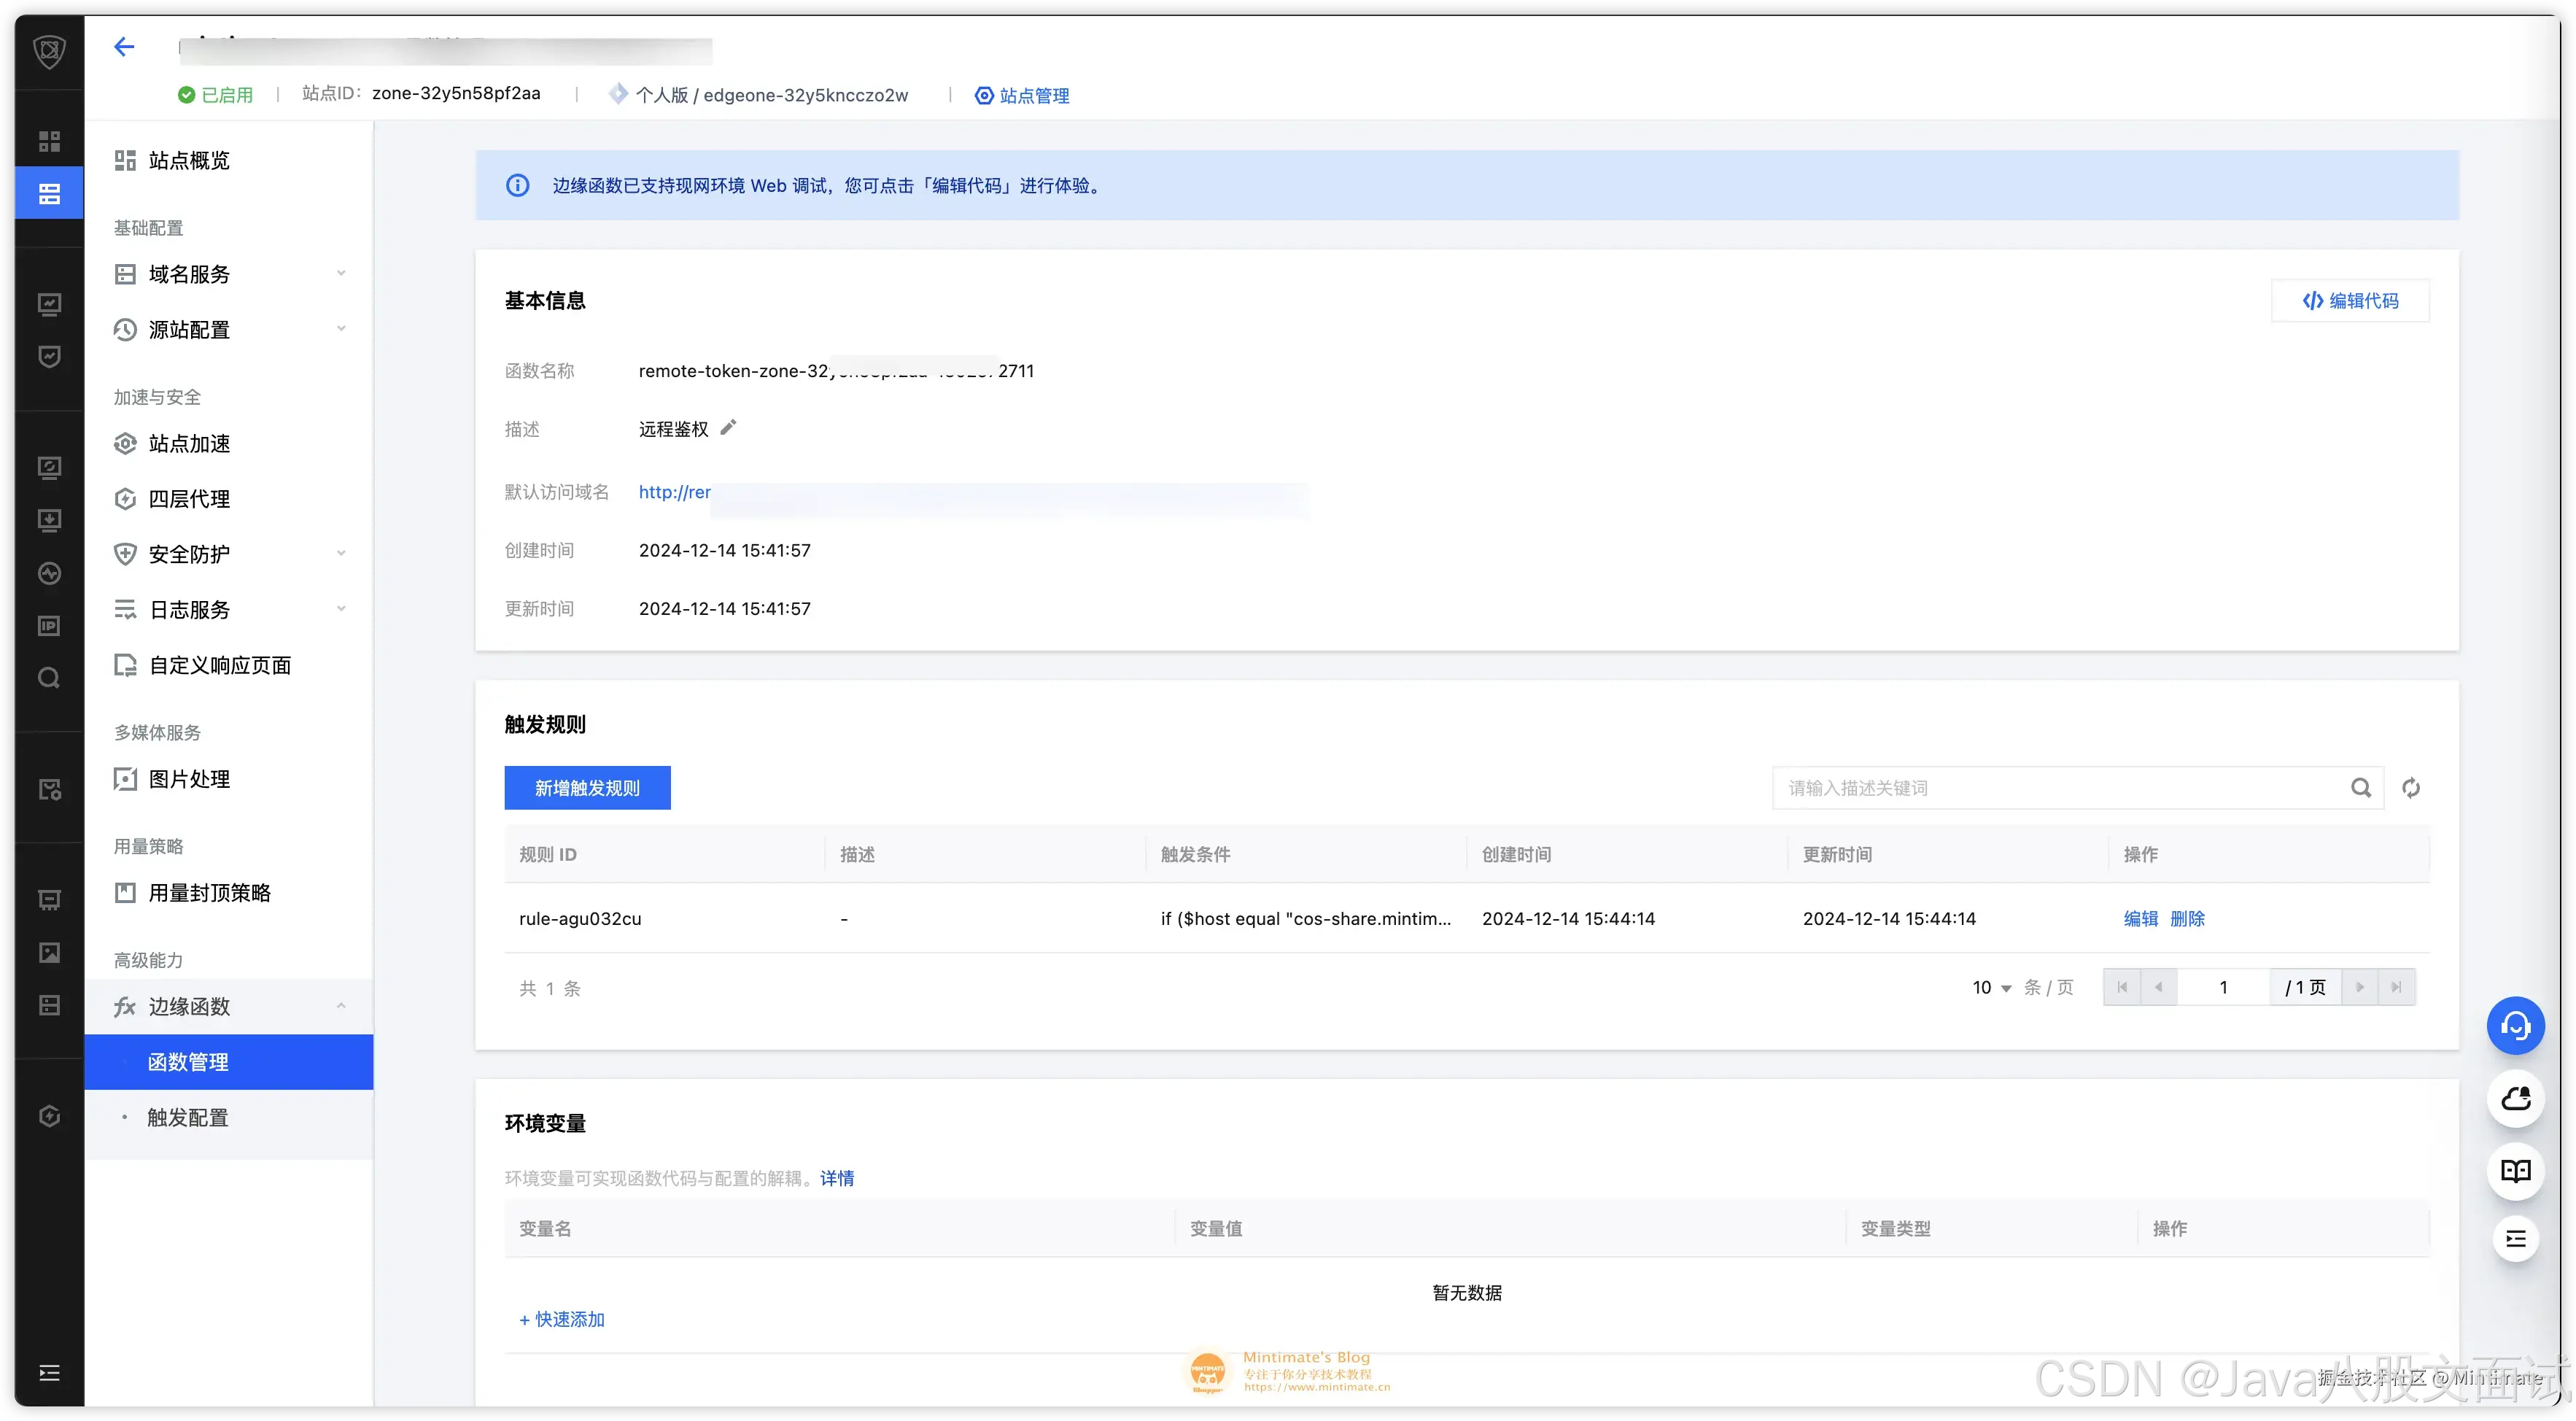Select the highlighted site list icon in the dark sidebar

tap(49, 194)
